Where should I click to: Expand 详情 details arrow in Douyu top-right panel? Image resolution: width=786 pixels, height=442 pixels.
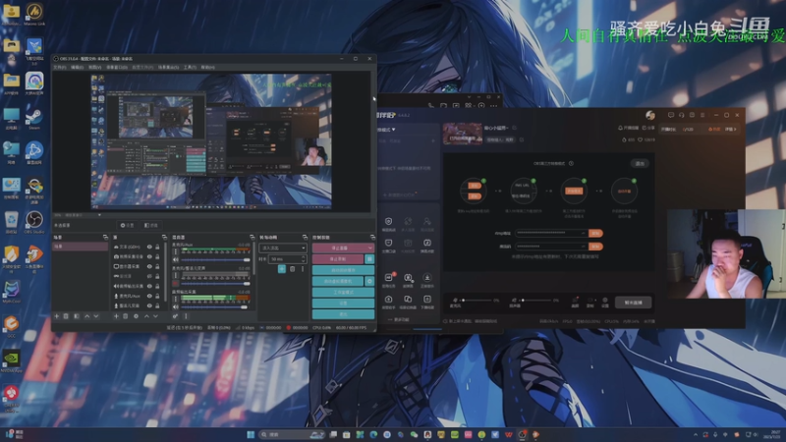pyautogui.click(x=730, y=130)
